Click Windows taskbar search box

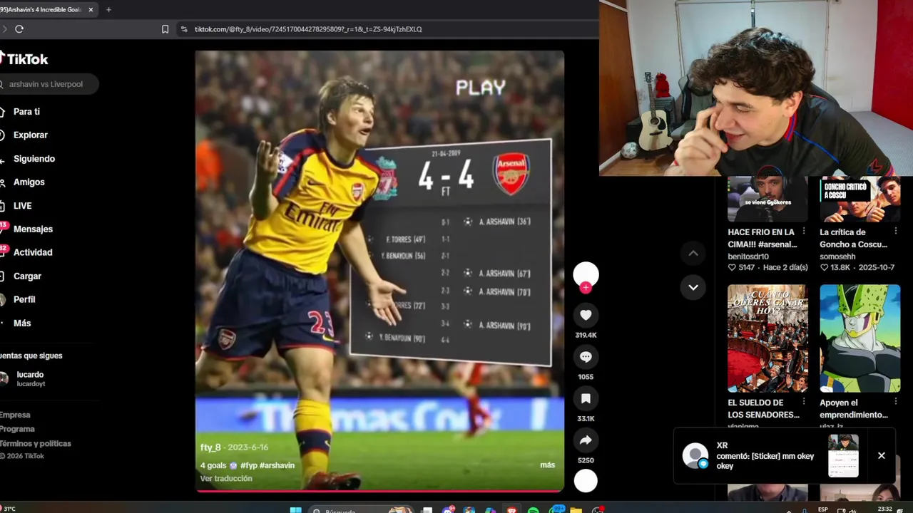361,510
